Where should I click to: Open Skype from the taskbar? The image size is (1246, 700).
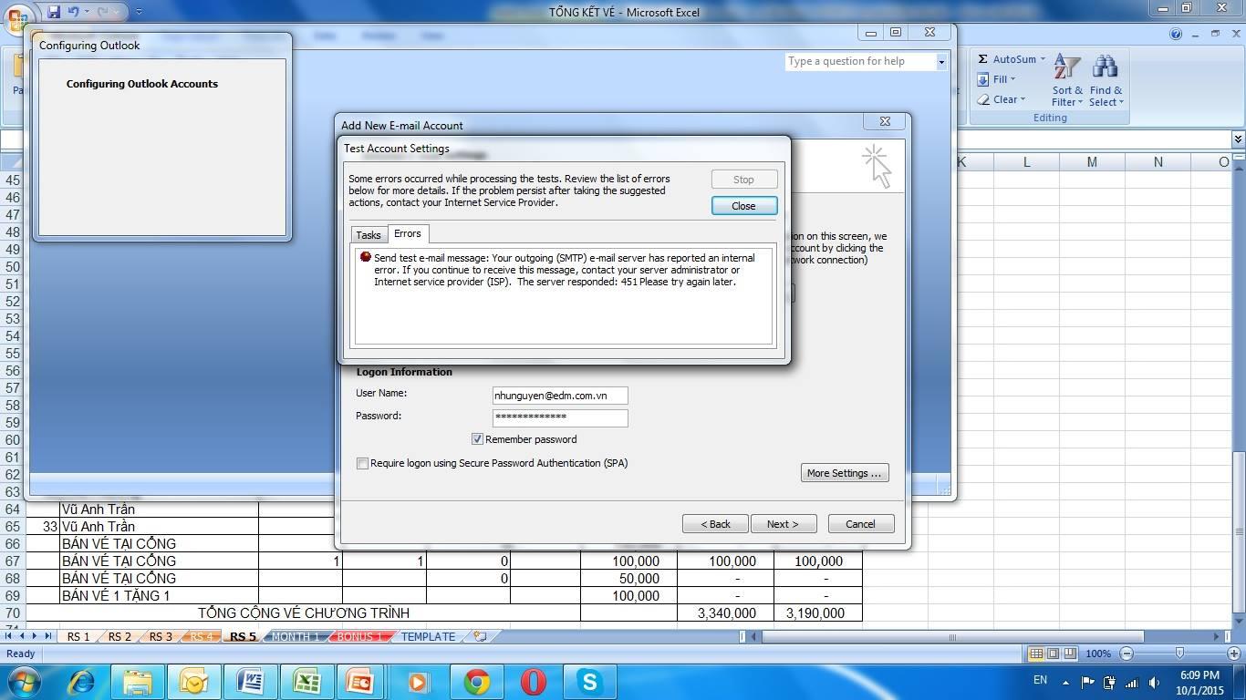[589, 682]
